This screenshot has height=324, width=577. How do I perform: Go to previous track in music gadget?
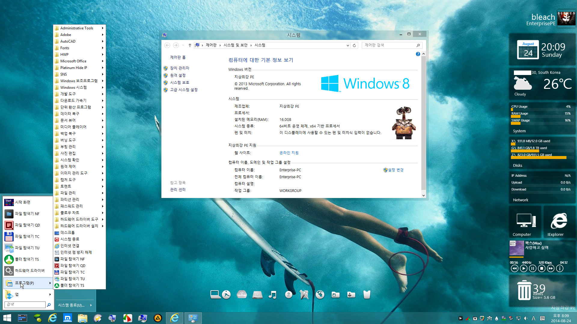tap(514, 269)
